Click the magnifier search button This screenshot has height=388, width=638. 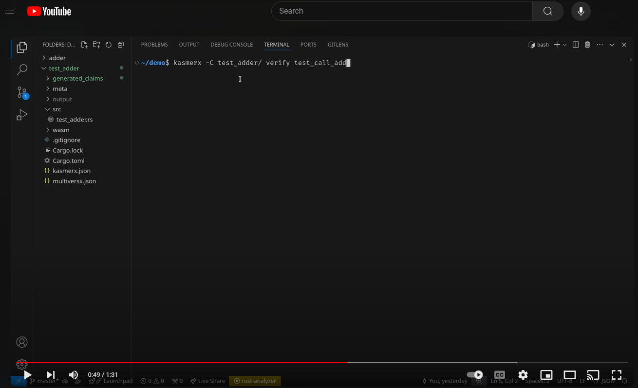pos(548,11)
